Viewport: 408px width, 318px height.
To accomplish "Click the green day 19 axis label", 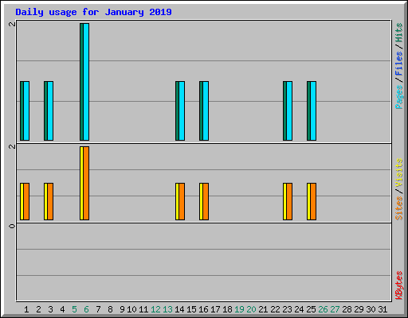I will tap(239, 309).
